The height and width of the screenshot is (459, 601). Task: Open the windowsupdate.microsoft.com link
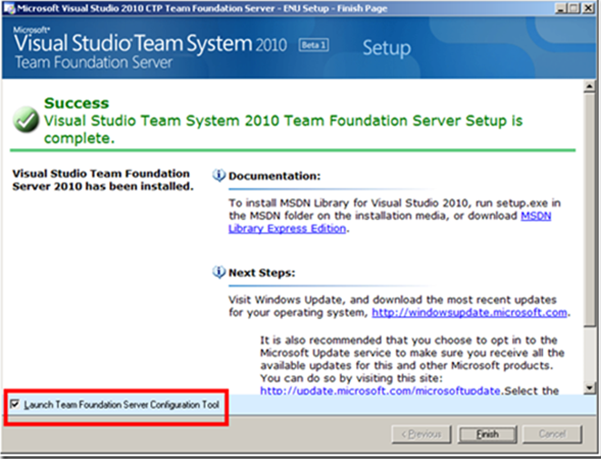click(x=468, y=313)
